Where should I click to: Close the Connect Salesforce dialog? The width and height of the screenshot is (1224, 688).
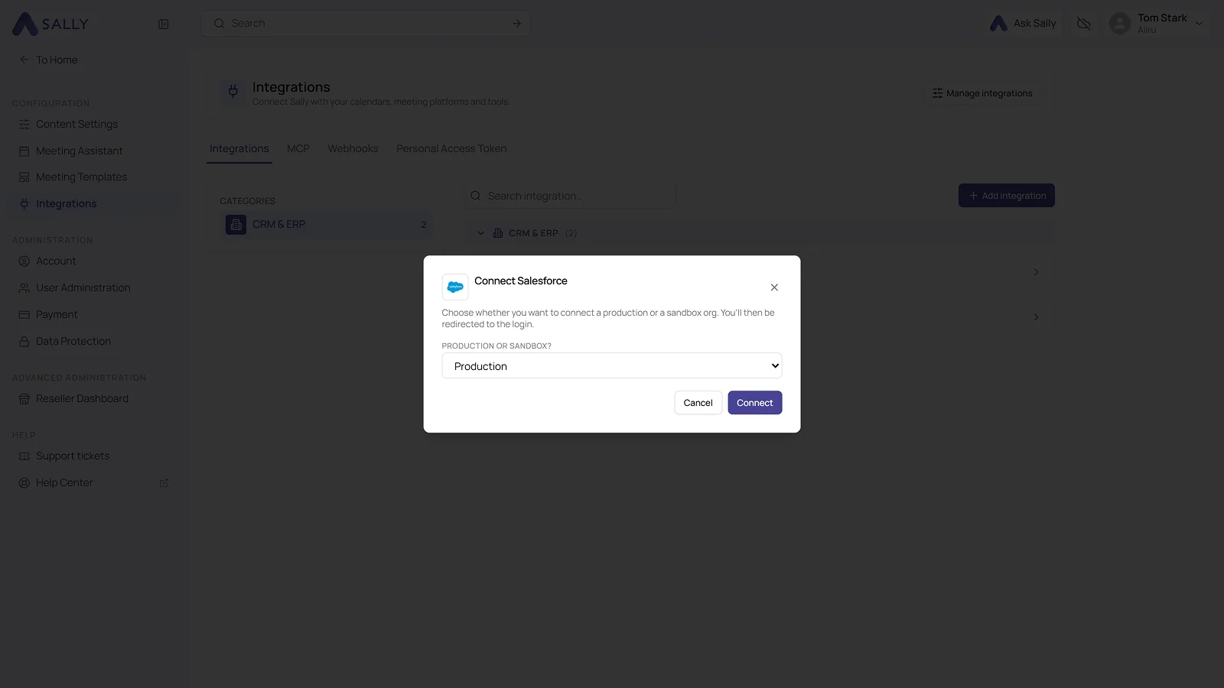coord(774,287)
